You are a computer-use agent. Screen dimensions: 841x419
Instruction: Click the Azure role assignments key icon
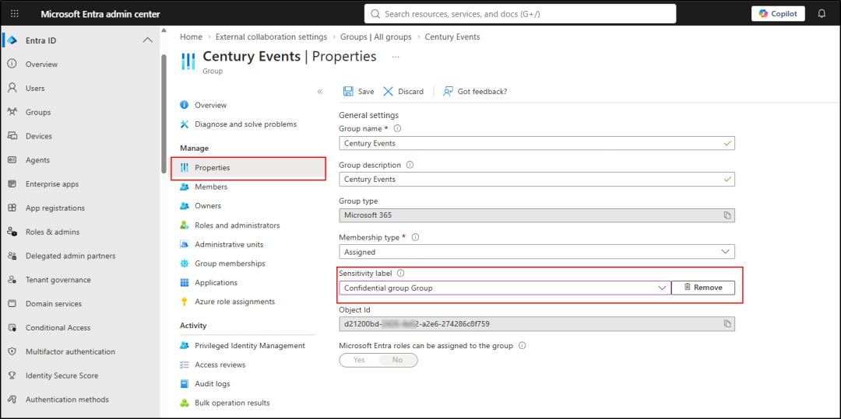point(185,302)
